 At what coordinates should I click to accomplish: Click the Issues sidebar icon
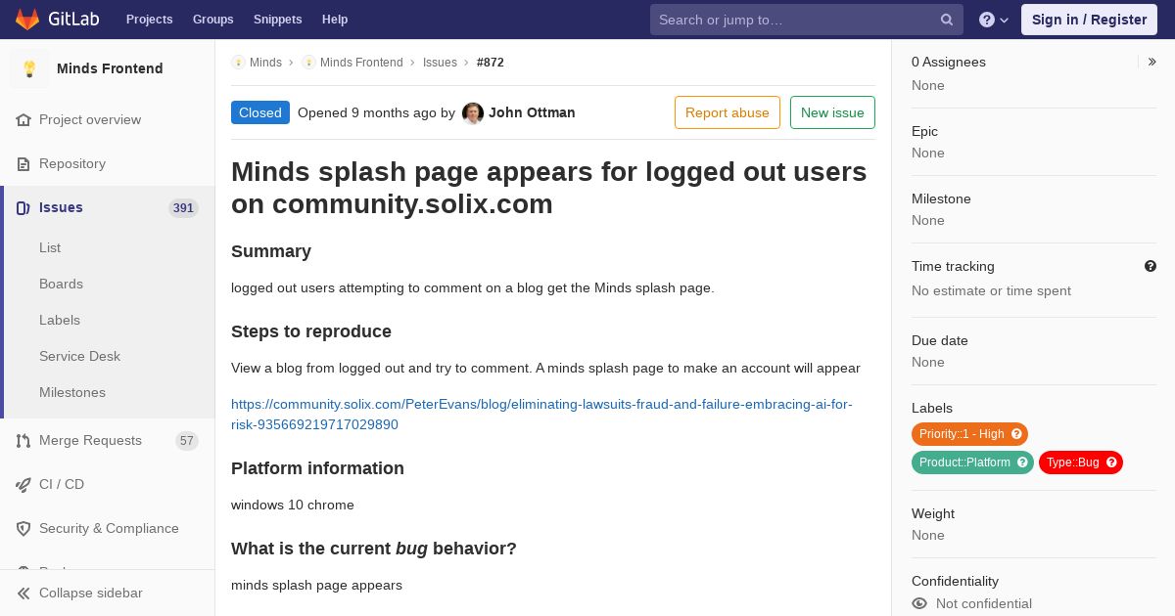(x=23, y=208)
